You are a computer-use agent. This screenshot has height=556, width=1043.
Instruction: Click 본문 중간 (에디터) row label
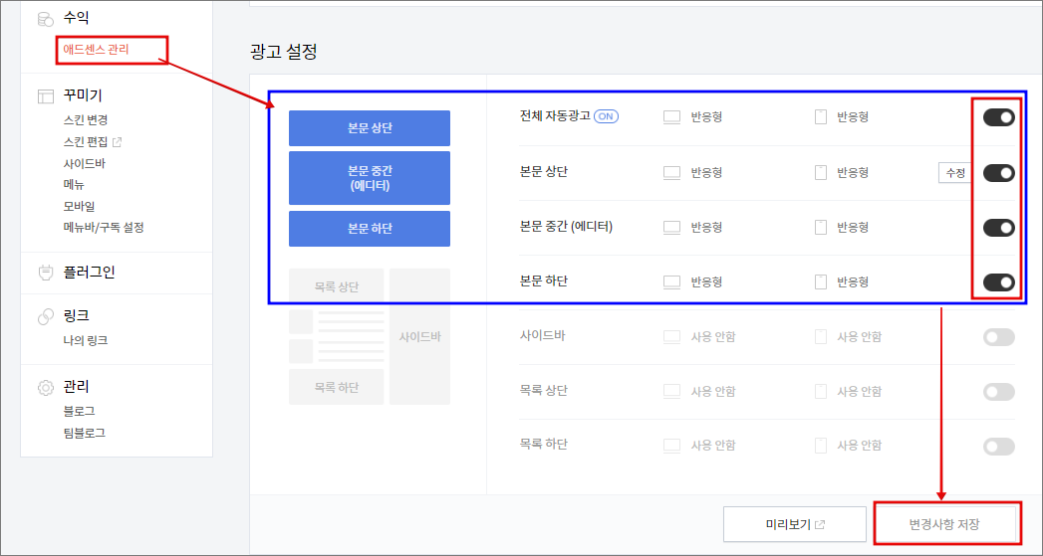pyautogui.click(x=566, y=227)
